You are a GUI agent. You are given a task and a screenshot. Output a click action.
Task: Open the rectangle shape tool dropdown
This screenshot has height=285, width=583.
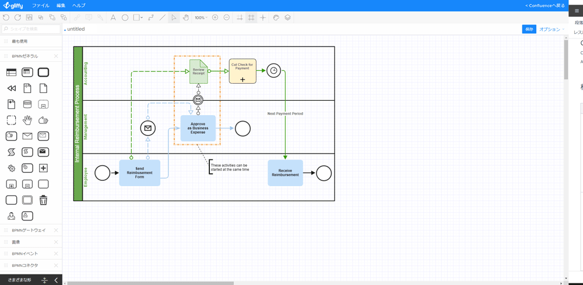[x=138, y=17]
